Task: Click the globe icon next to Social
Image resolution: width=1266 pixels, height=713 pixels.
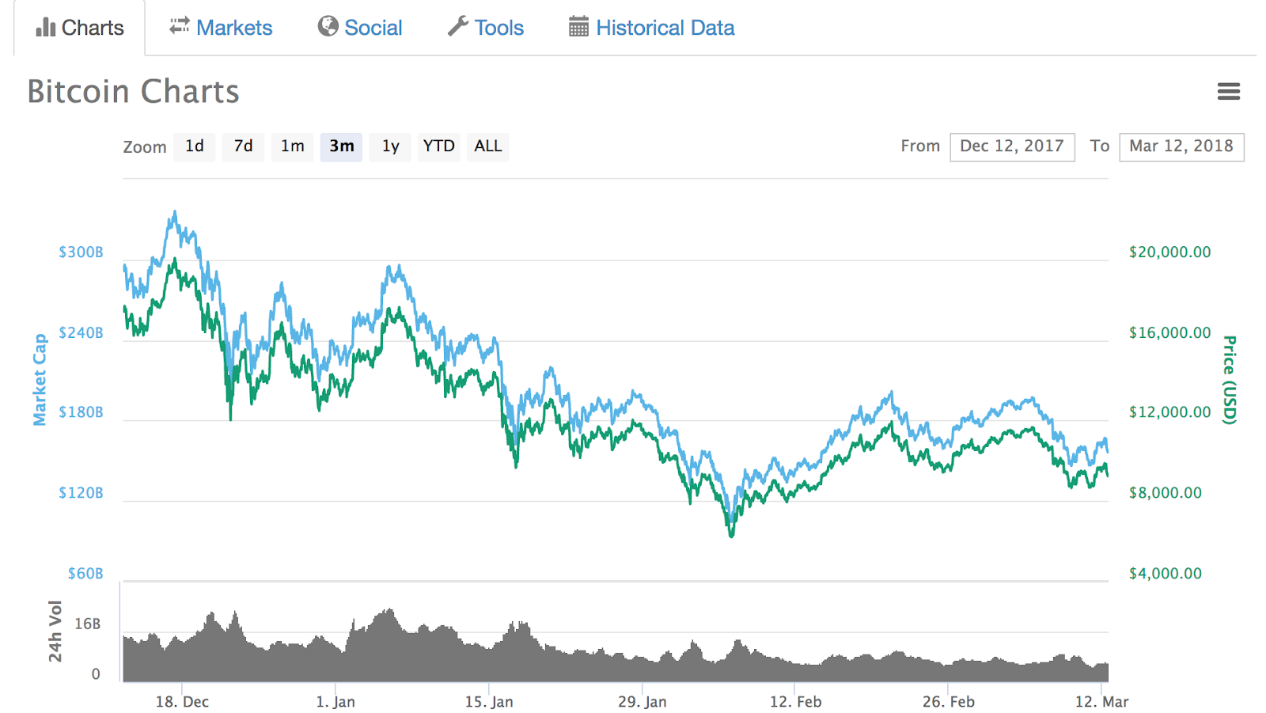Action: click(x=328, y=27)
